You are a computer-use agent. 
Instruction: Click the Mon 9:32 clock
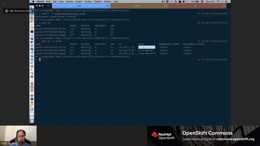click(x=210, y=2)
